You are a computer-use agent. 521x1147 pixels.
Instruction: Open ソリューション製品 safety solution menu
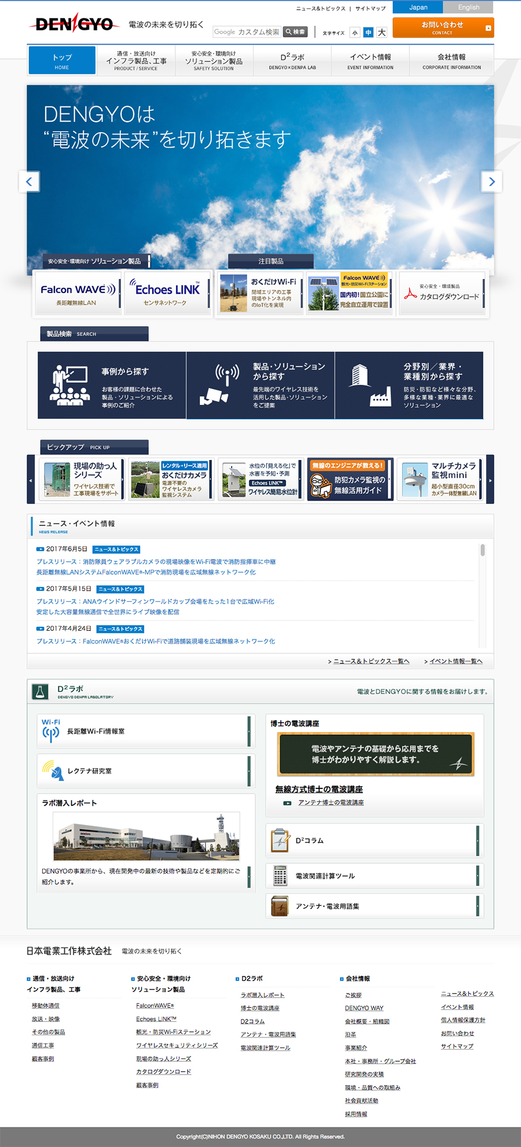214,61
